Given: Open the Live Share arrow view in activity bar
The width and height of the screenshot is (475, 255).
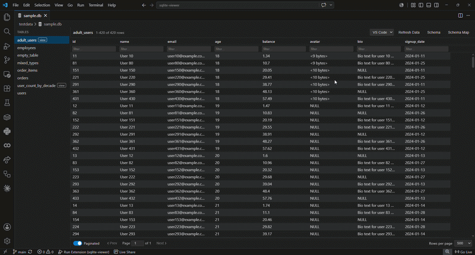Looking at the screenshot, I should tap(7, 160).
